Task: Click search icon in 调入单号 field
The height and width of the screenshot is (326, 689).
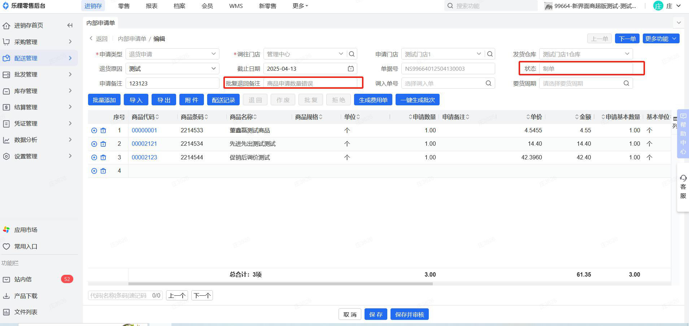Action: 488,83
